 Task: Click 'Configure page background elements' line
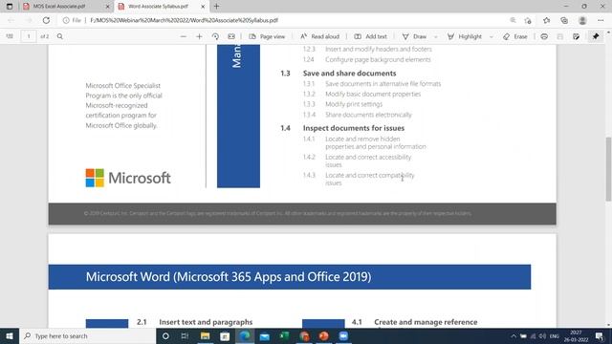tap(378, 59)
